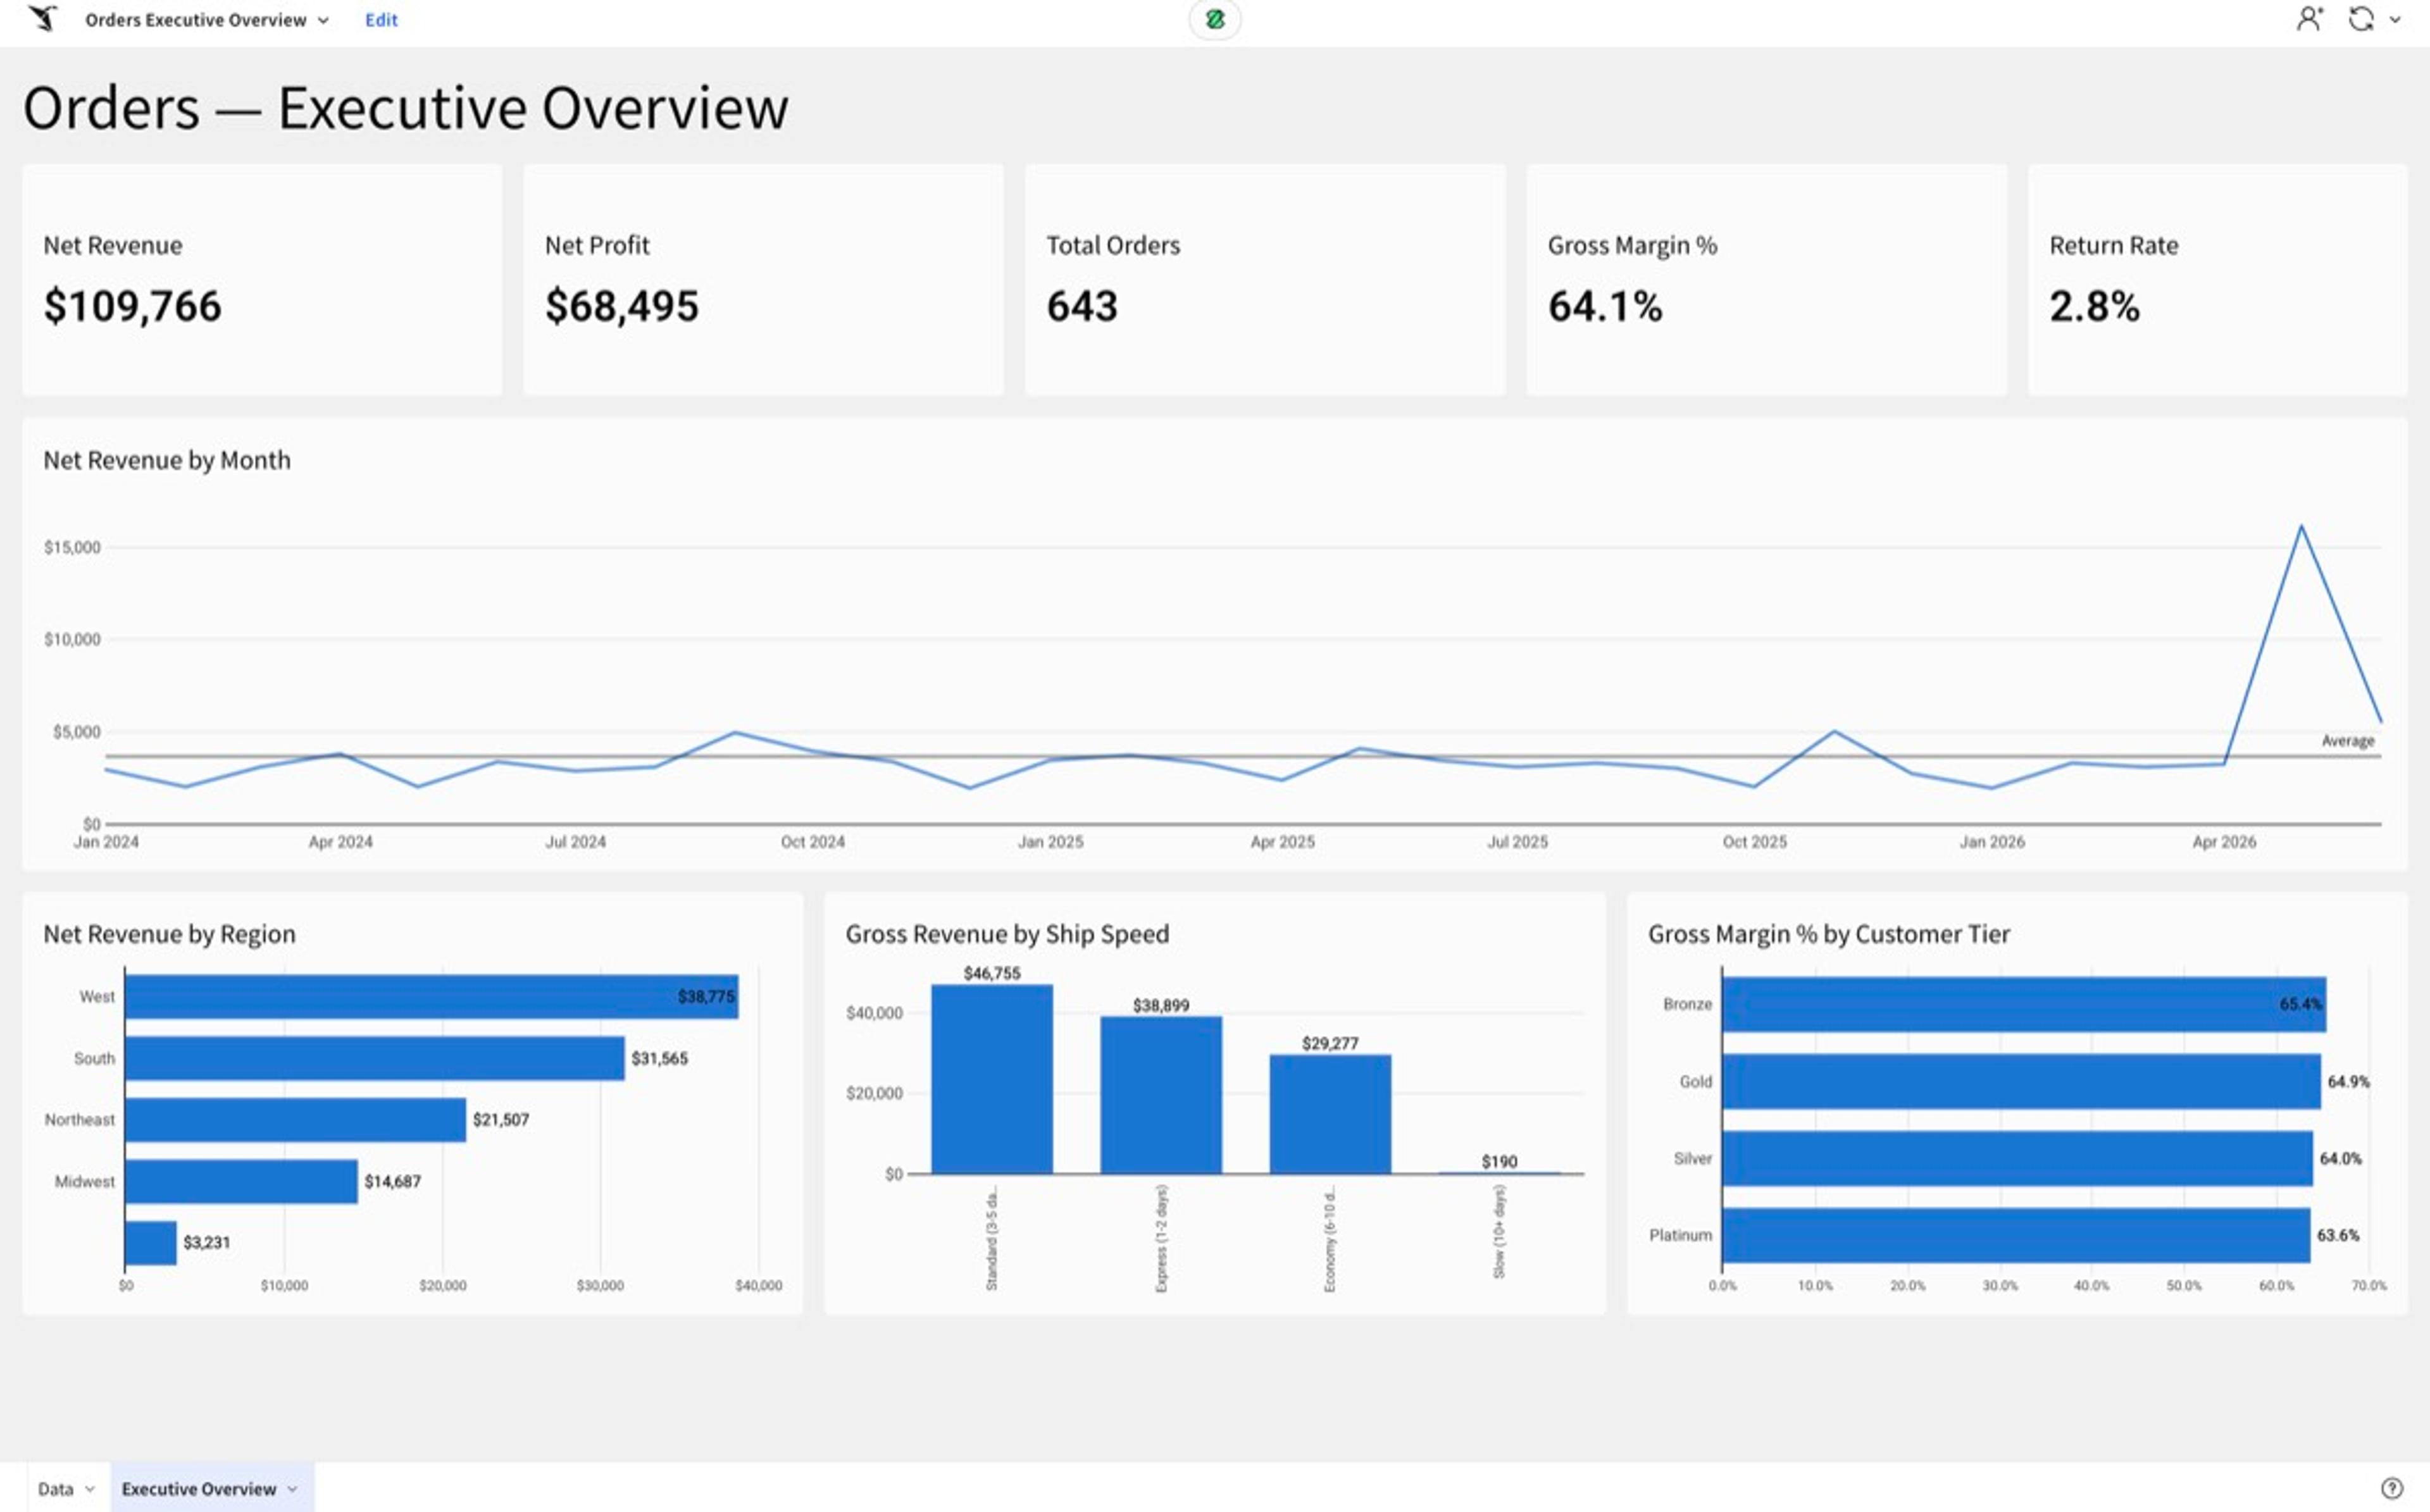
Task: Click the West region bar
Action: (x=432, y=997)
